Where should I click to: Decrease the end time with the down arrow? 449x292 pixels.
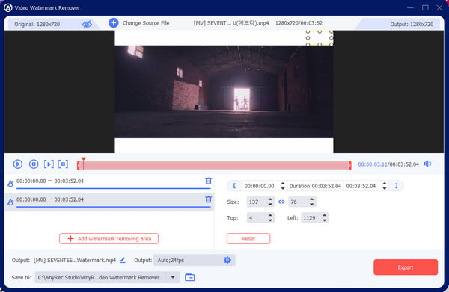[x=385, y=188]
